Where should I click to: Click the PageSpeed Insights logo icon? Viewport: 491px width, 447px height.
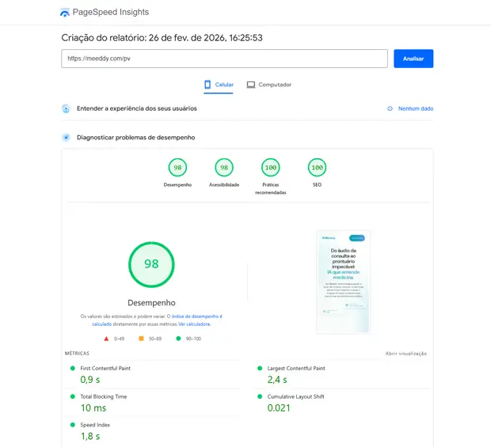click(x=65, y=13)
